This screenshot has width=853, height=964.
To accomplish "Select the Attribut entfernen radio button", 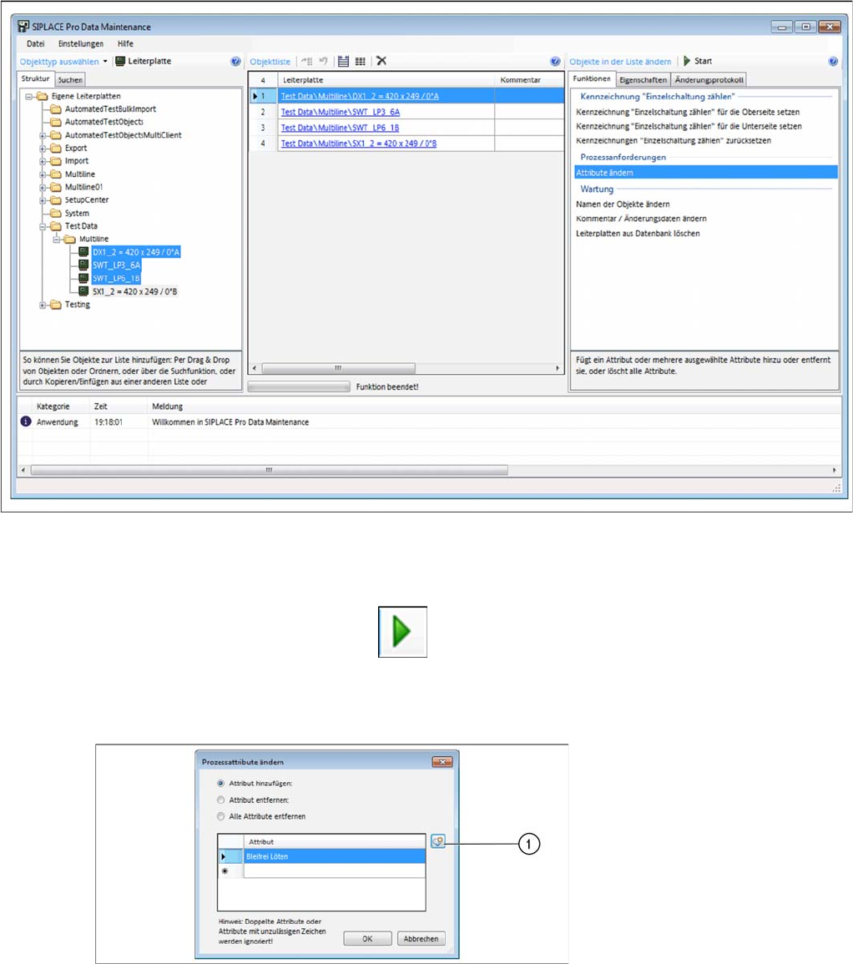I will 221,800.
